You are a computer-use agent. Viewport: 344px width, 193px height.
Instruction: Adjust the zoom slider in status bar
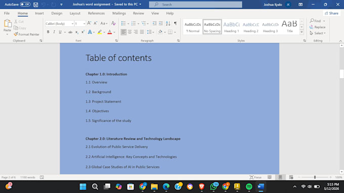pyautogui.click(x=315, y=177)
